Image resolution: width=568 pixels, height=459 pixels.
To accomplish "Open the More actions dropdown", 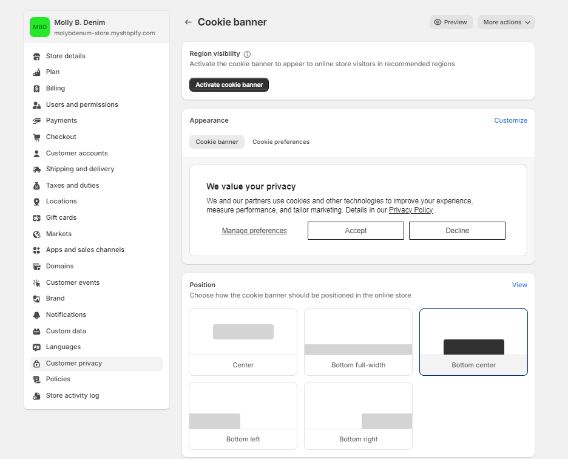I will coord(506,22).
